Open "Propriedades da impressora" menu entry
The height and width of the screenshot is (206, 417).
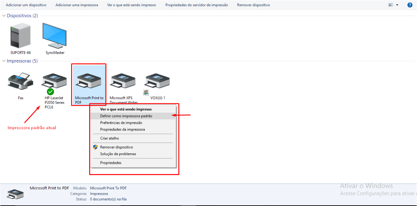122,130
